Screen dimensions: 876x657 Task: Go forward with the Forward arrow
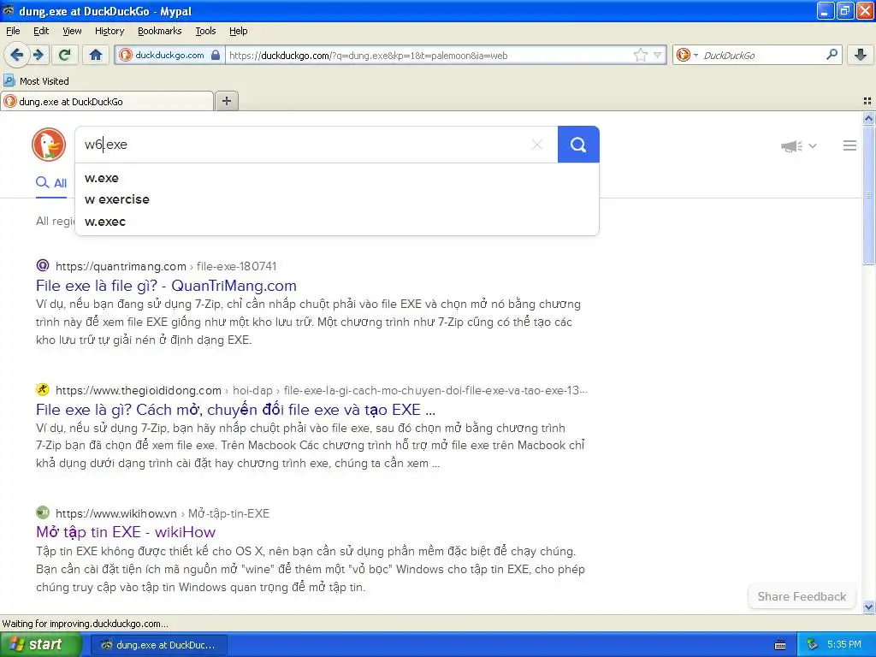pos(38,55)
